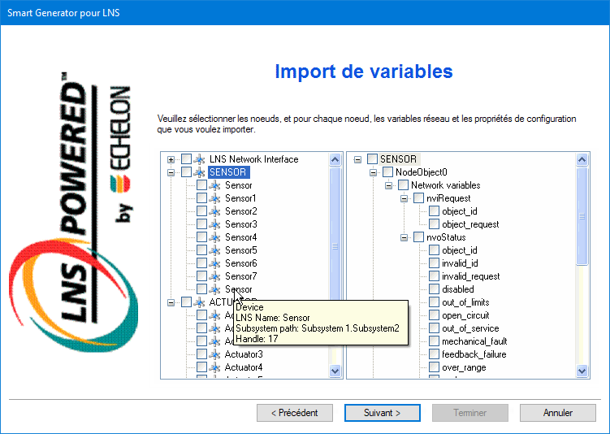Check the Actuator4 checkbox

click(201, 367)
